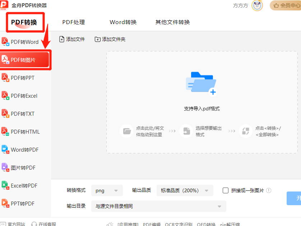Click the 点击<转换>/<全部转换> hint text
Viewport: 301px width, 226px height.
[x=268, y=132]
